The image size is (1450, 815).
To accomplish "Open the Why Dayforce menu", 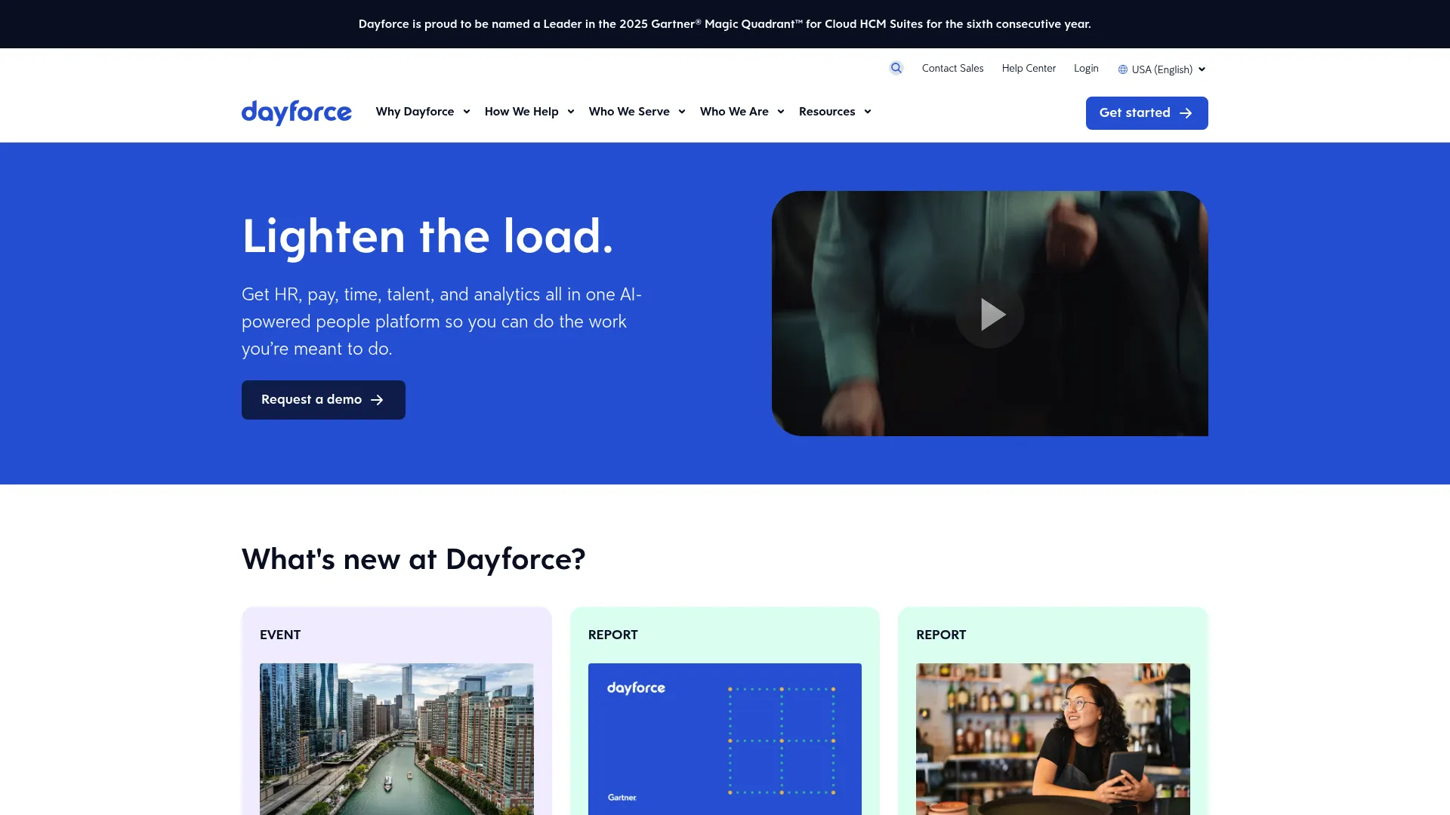I will pyautogui.click(x=423, y=112).
